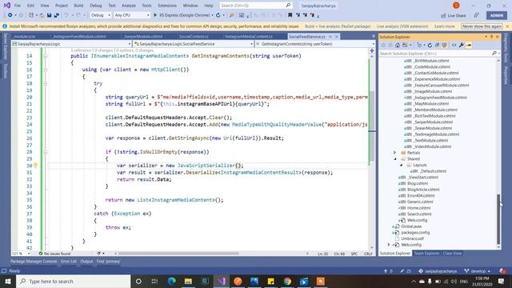
Task: Click lightbulb quick actions on line 30
Action: [x=35, y=166]
